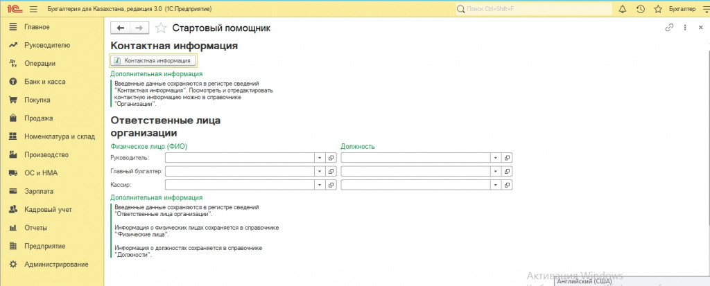This screenshot has width=710, height=286.
Task: Open form more-actions dots menu
Action: [x=685, y=28]
